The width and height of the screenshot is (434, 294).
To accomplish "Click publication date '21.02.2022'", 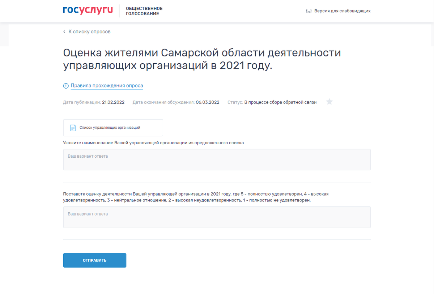I will [113, 102].
